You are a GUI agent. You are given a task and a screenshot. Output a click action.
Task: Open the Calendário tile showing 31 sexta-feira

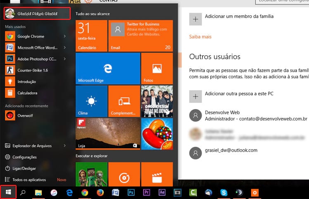(x=91, y=36)
